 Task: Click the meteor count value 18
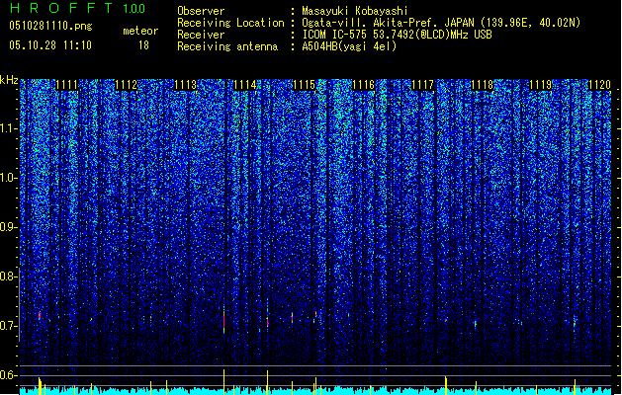tap(143, 45)
